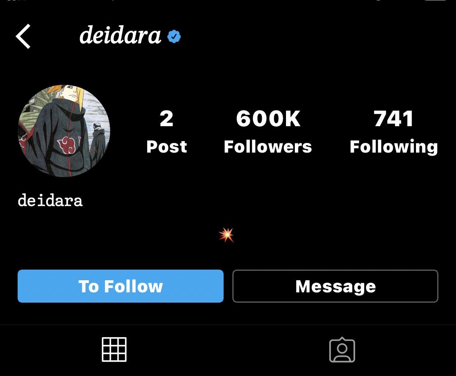Open the grid posts view
The image size is (456, 376).
coord(114,350)
